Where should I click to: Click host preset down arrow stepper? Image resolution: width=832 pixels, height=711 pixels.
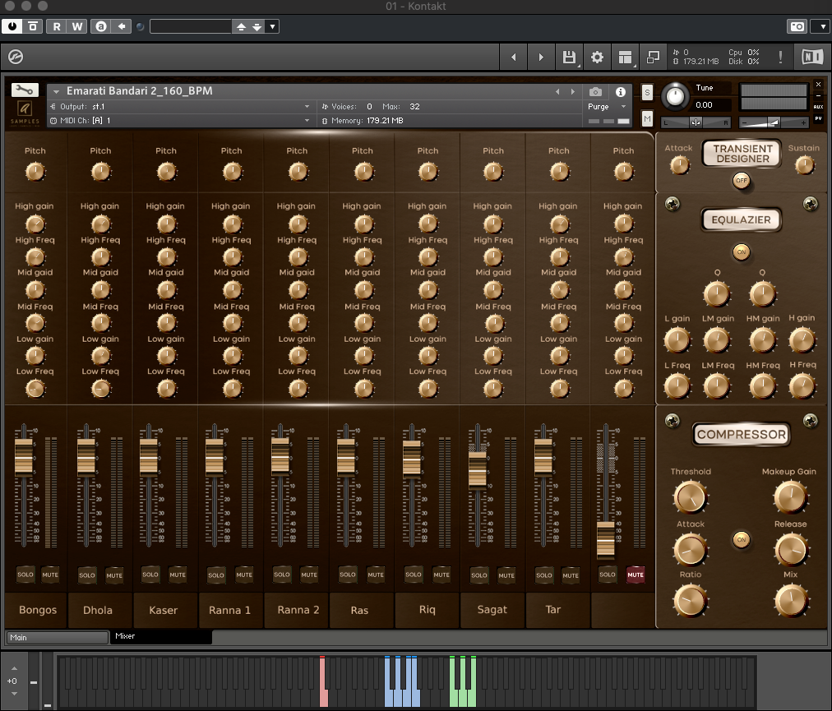[x=257, y=26]
